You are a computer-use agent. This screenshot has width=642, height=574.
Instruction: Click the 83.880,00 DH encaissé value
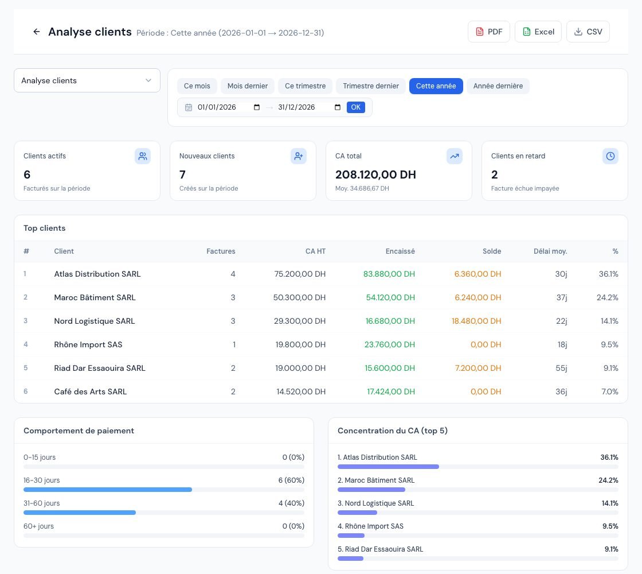click(389, 274)
